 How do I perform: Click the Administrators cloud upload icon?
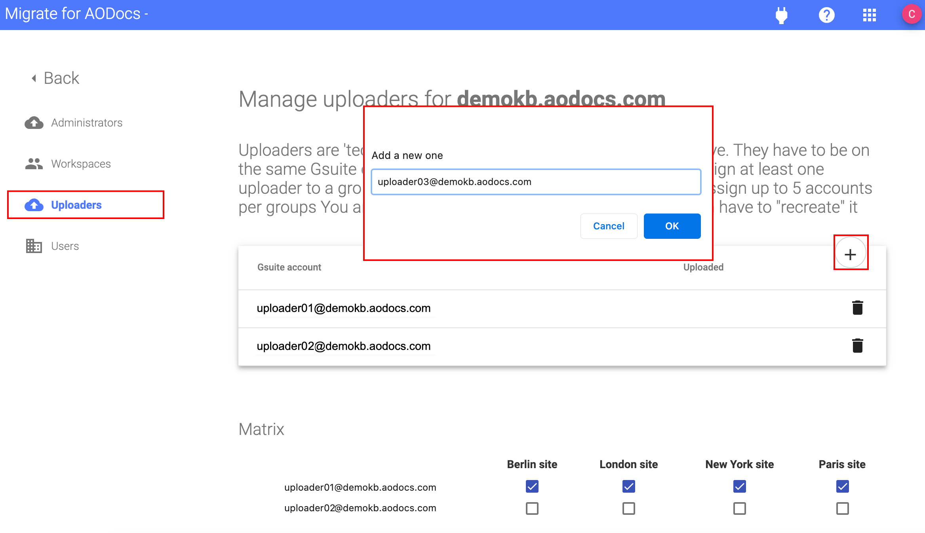coord(34,123)
